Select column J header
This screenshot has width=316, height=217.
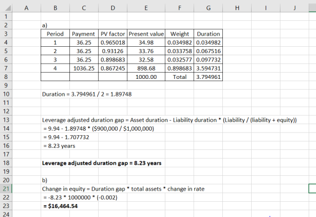(295, 8)
